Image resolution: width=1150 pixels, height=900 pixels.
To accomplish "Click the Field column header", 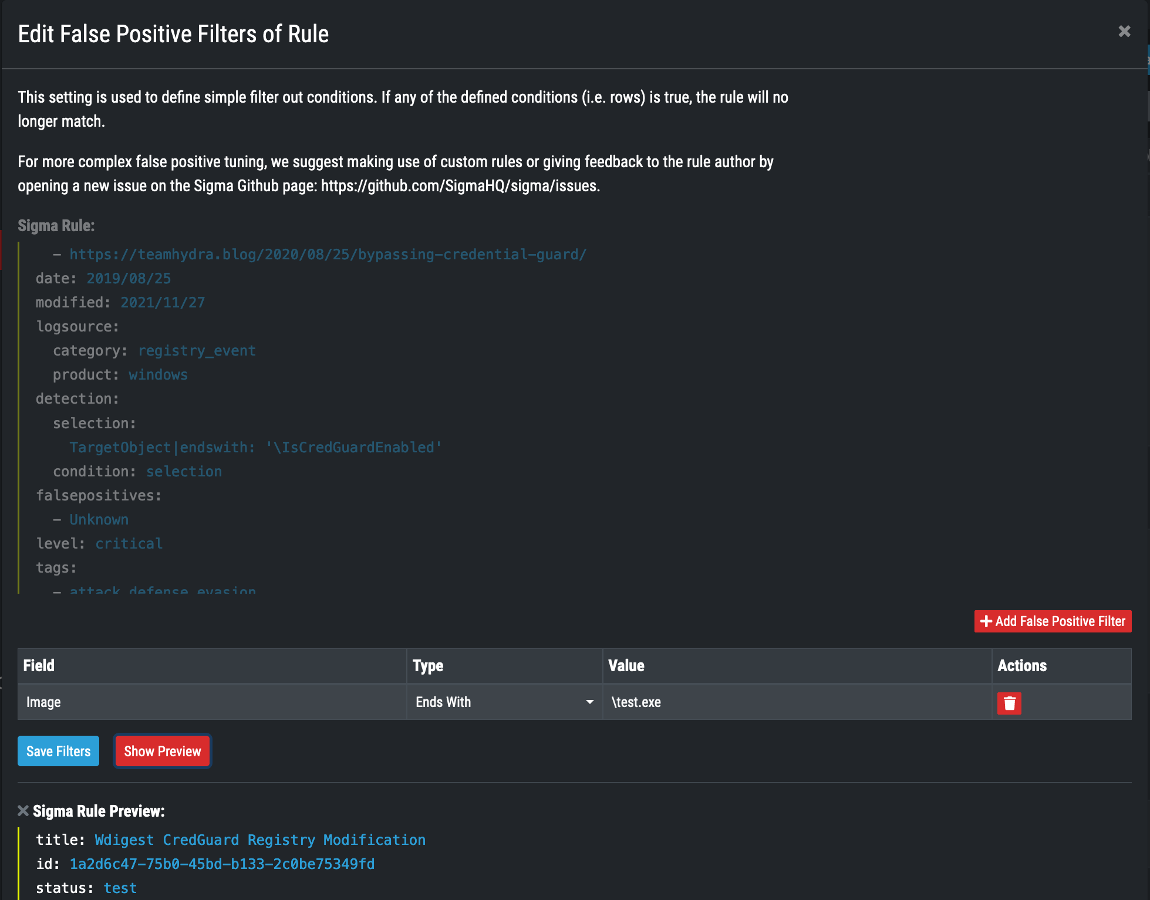I will [39, 666].
